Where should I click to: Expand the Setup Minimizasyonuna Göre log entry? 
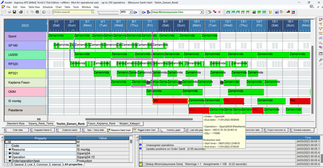point(144,164)
